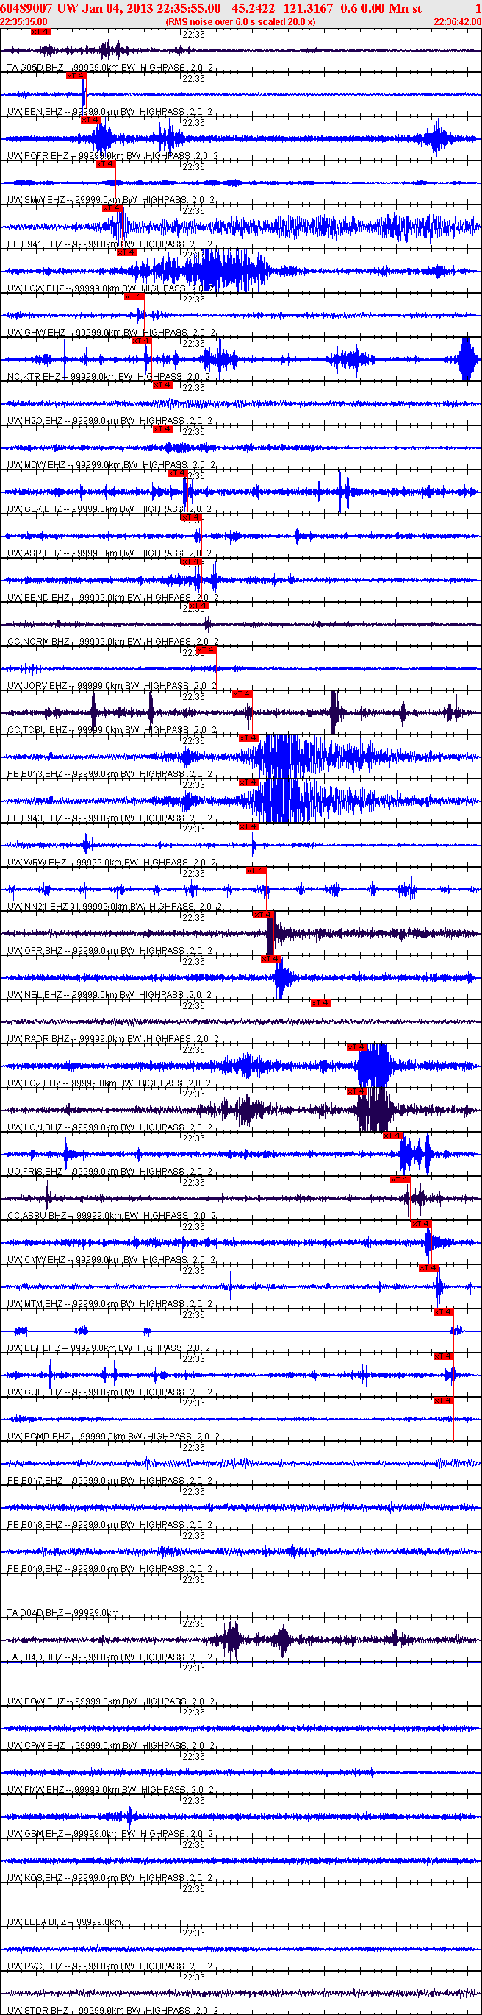The height and width of the screenshot is (2015, 482).
Task: Click the coordinates 45.2422 -121.3167
Action: click(x=283, y=8)
